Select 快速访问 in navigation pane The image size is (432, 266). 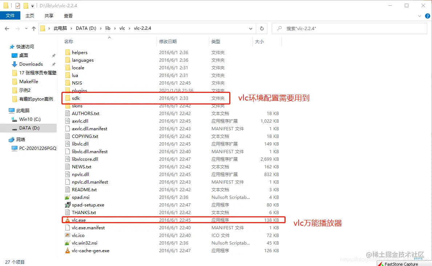point(25,47)
